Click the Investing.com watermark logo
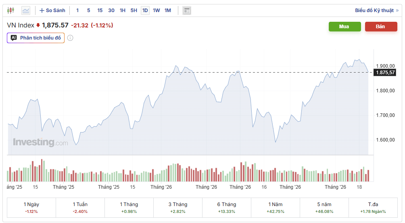Screen dimensions: 405x223 [x=41, y=142]
